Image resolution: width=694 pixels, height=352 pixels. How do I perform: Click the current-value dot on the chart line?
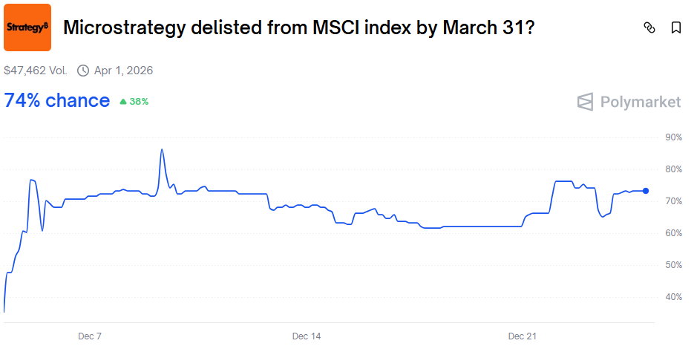[x=646, y=191]
